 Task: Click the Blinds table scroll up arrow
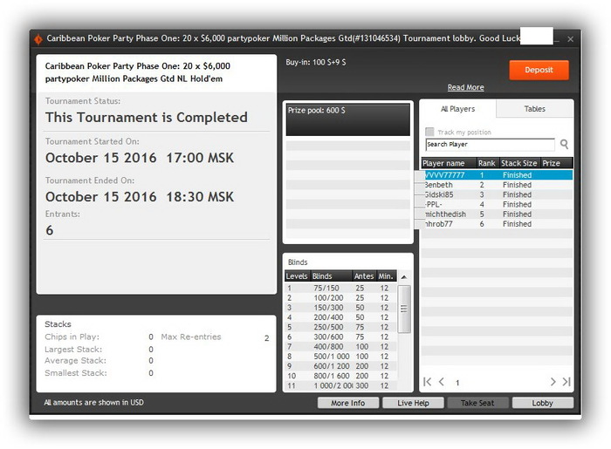[404, 277]
